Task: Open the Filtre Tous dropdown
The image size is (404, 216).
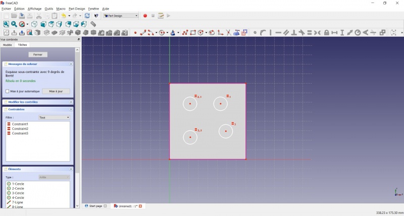Action: point(54,117)
